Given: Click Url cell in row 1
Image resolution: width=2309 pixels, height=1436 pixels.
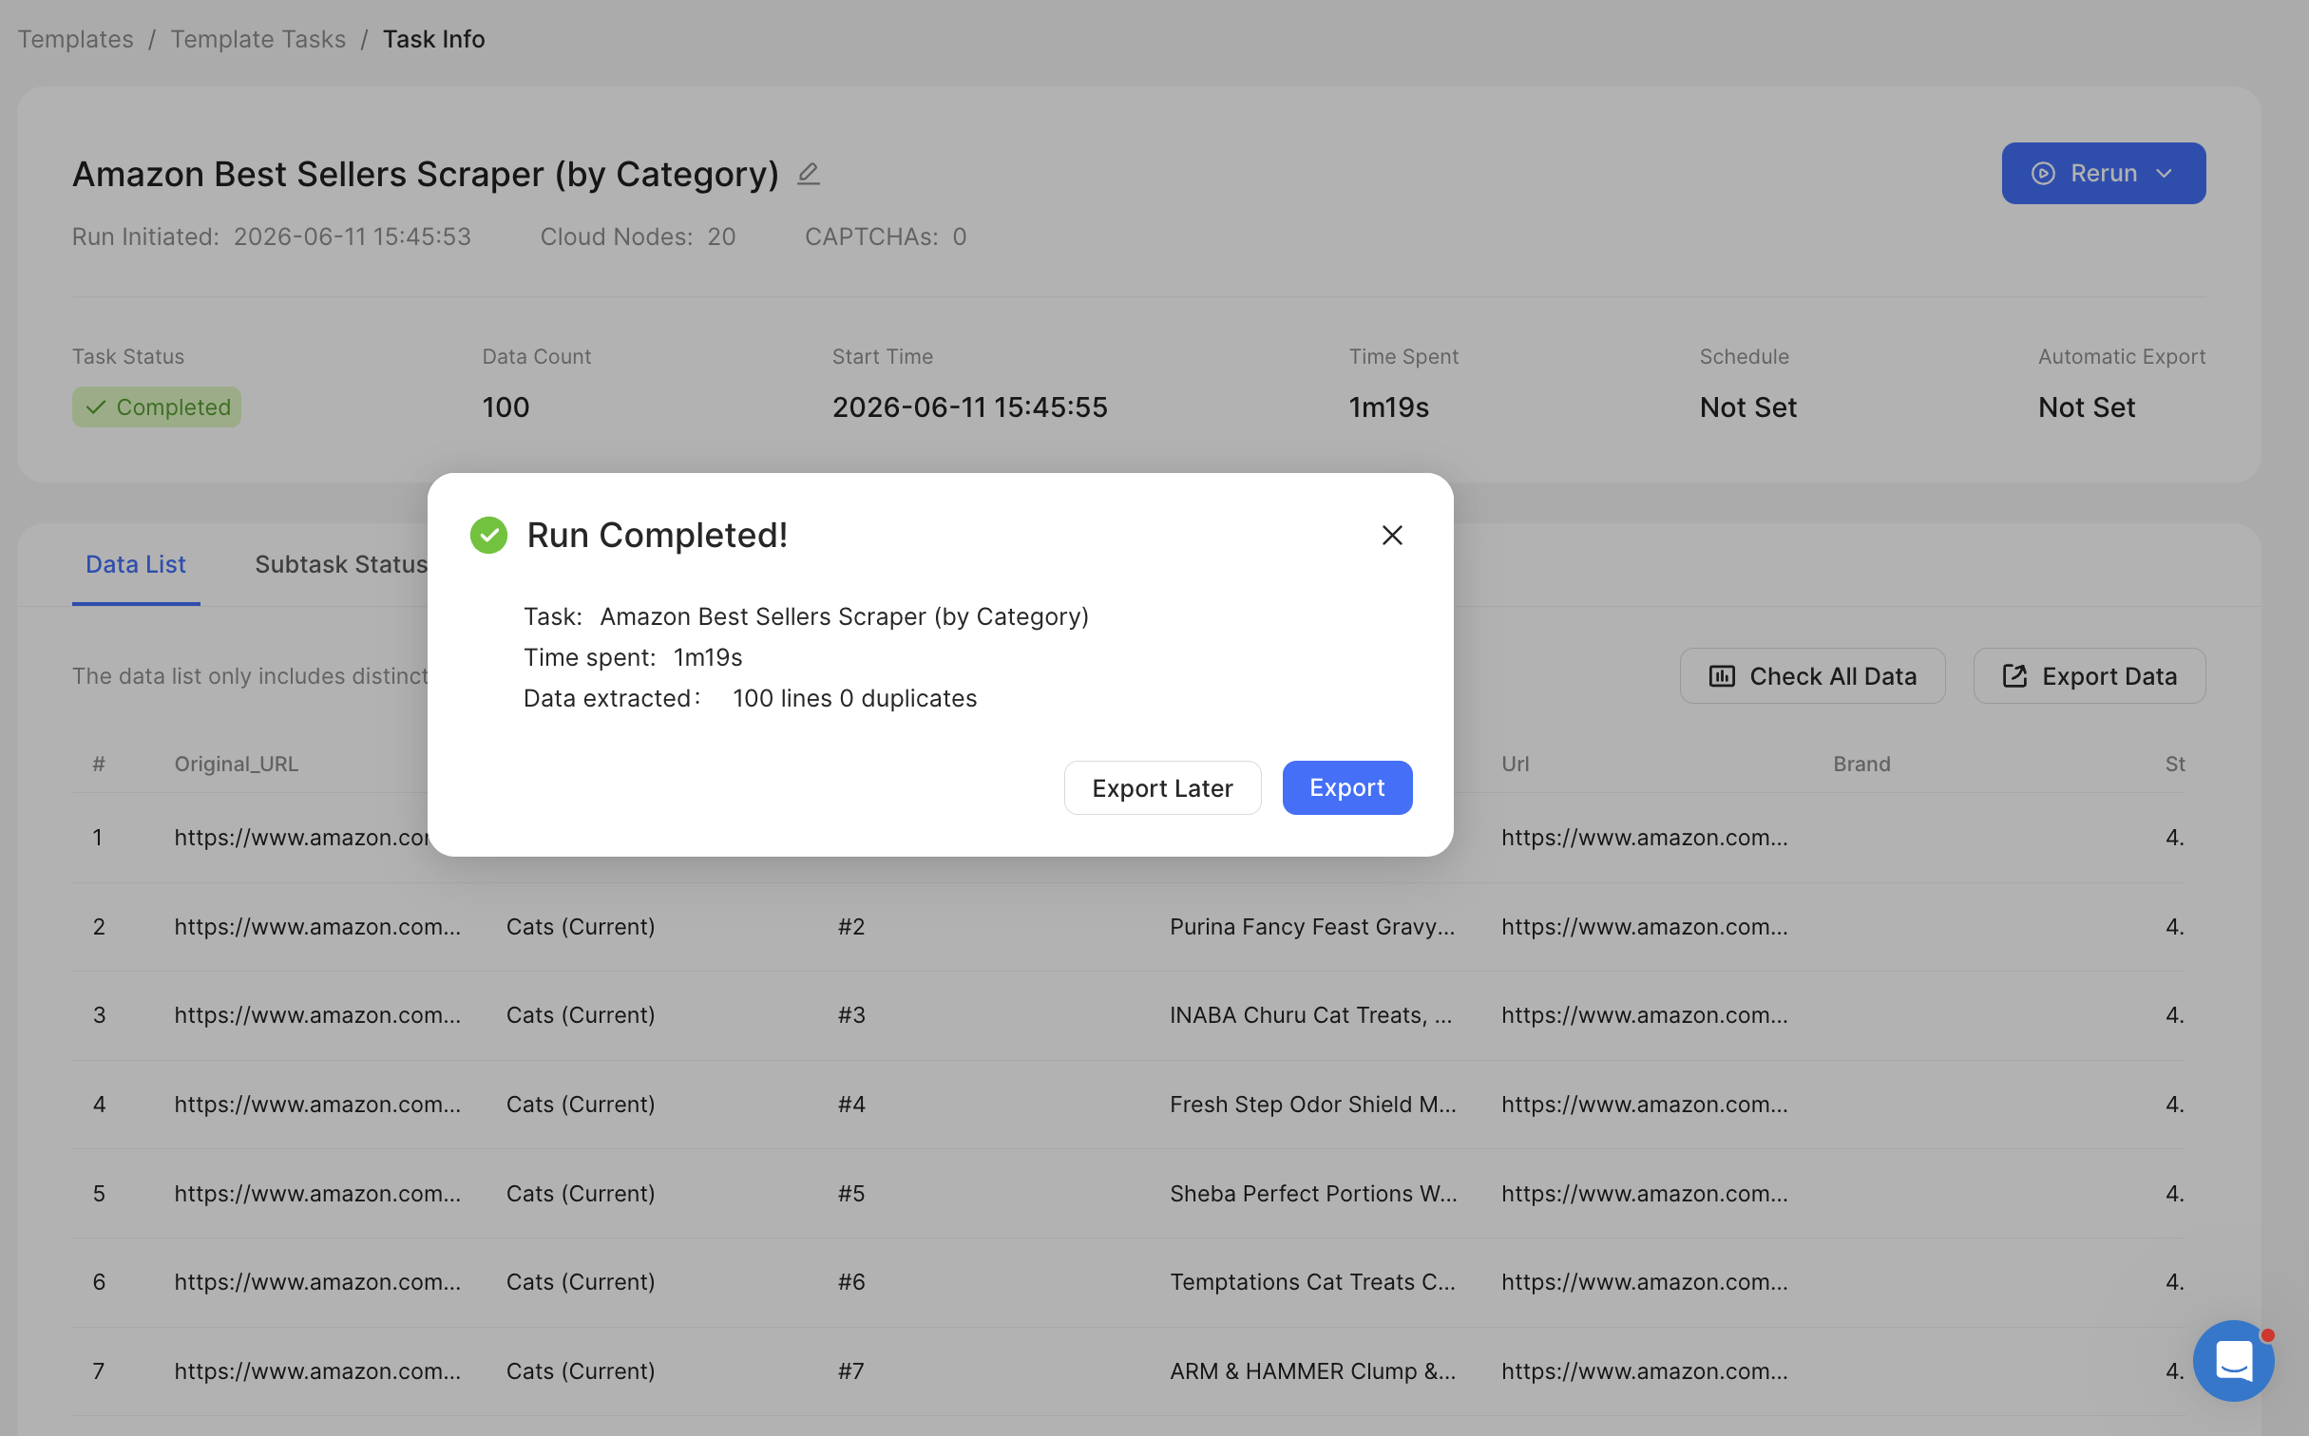Looking at the screenshot, I should coord(1645,837).
